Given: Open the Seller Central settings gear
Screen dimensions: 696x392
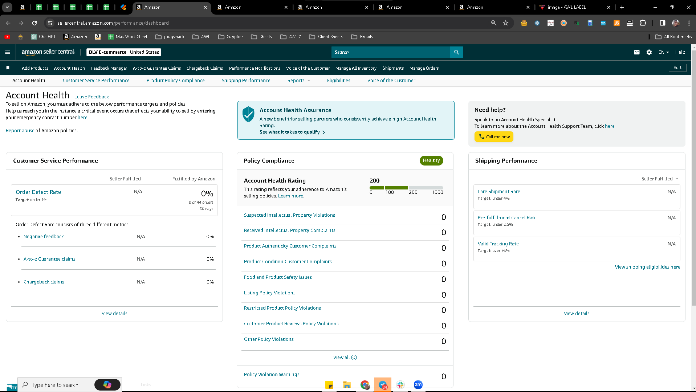Looking at the screenshot, I should (649, 52).
